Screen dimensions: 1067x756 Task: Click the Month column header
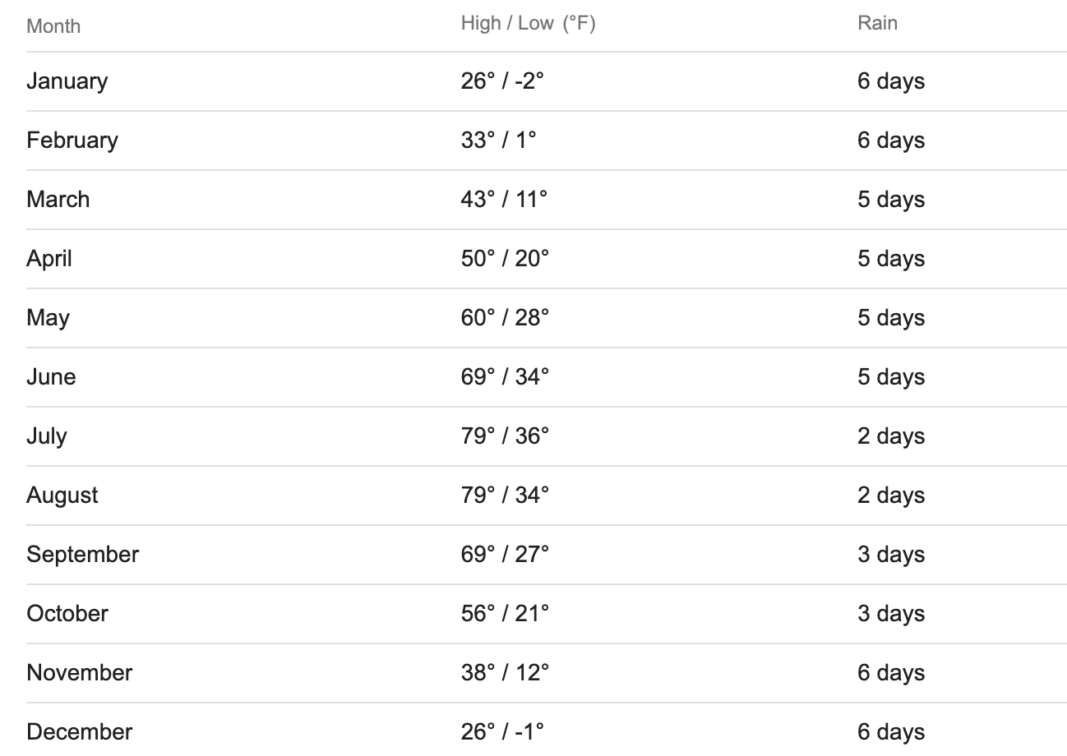point(53,25)
